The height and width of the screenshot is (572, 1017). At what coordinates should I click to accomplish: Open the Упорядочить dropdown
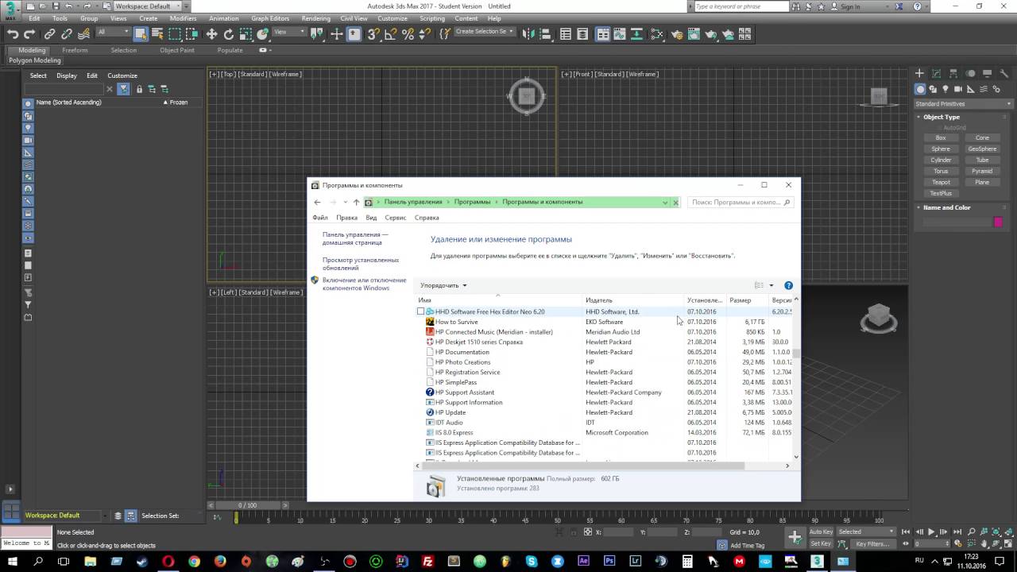pos(443,285)
